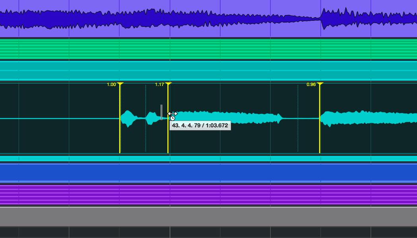This screenshot has height=238, width=417.
Task: Click the stretch factor value 1.00
Action: tap(111, 84)
